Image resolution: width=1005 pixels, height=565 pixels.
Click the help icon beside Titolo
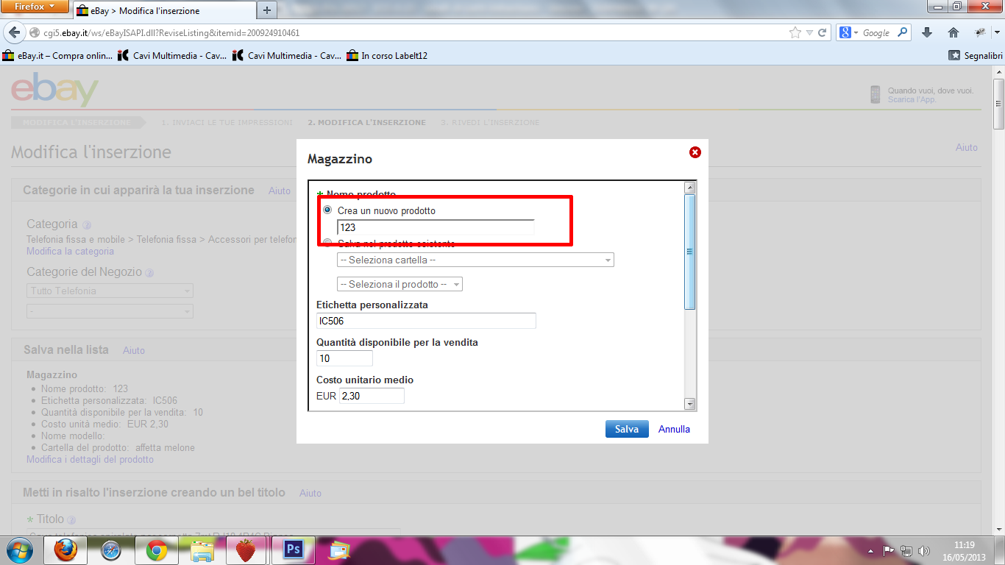(x=72, y=520)
